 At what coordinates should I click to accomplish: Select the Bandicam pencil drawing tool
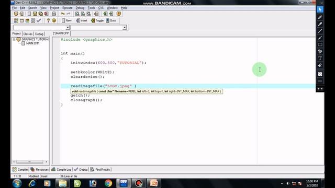(320, 17)
